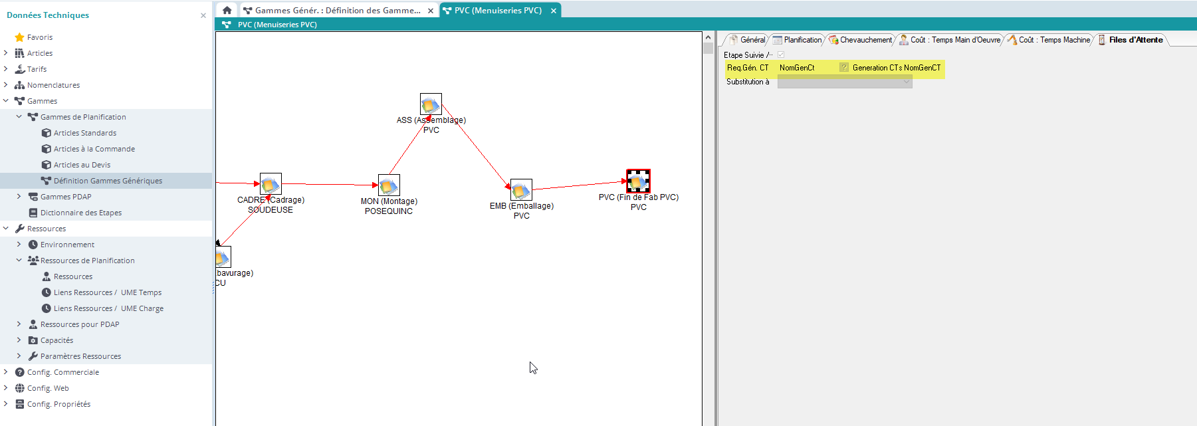Expand the Gammes PDAP node
This screenshot has height=426, width=1197.
tap(19, 197)
